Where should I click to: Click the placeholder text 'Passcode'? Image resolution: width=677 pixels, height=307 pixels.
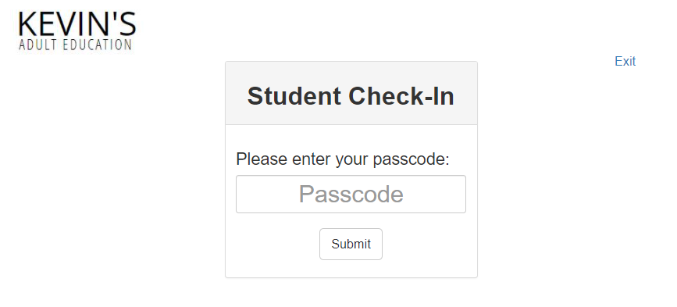click(x=351, y=195)
